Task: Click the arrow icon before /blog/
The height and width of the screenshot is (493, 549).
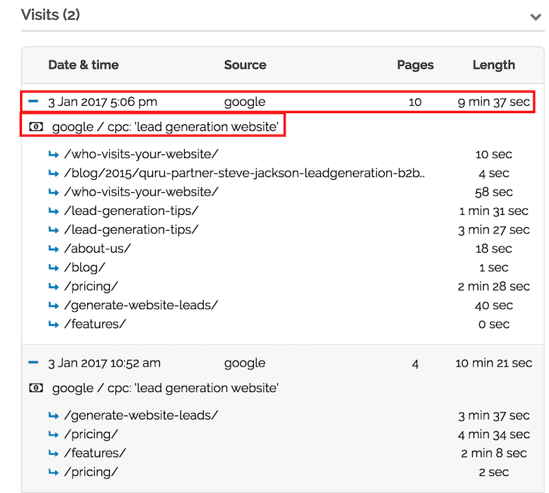Action: pyautogui.click(x=54, y=268)
